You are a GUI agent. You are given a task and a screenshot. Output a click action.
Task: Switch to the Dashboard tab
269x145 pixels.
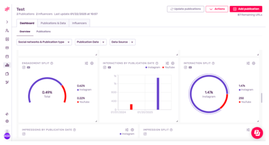coord(27,23)
